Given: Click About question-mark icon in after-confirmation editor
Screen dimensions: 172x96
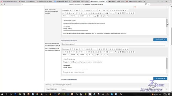Looking at the screenshot, I should click(107, 55).
